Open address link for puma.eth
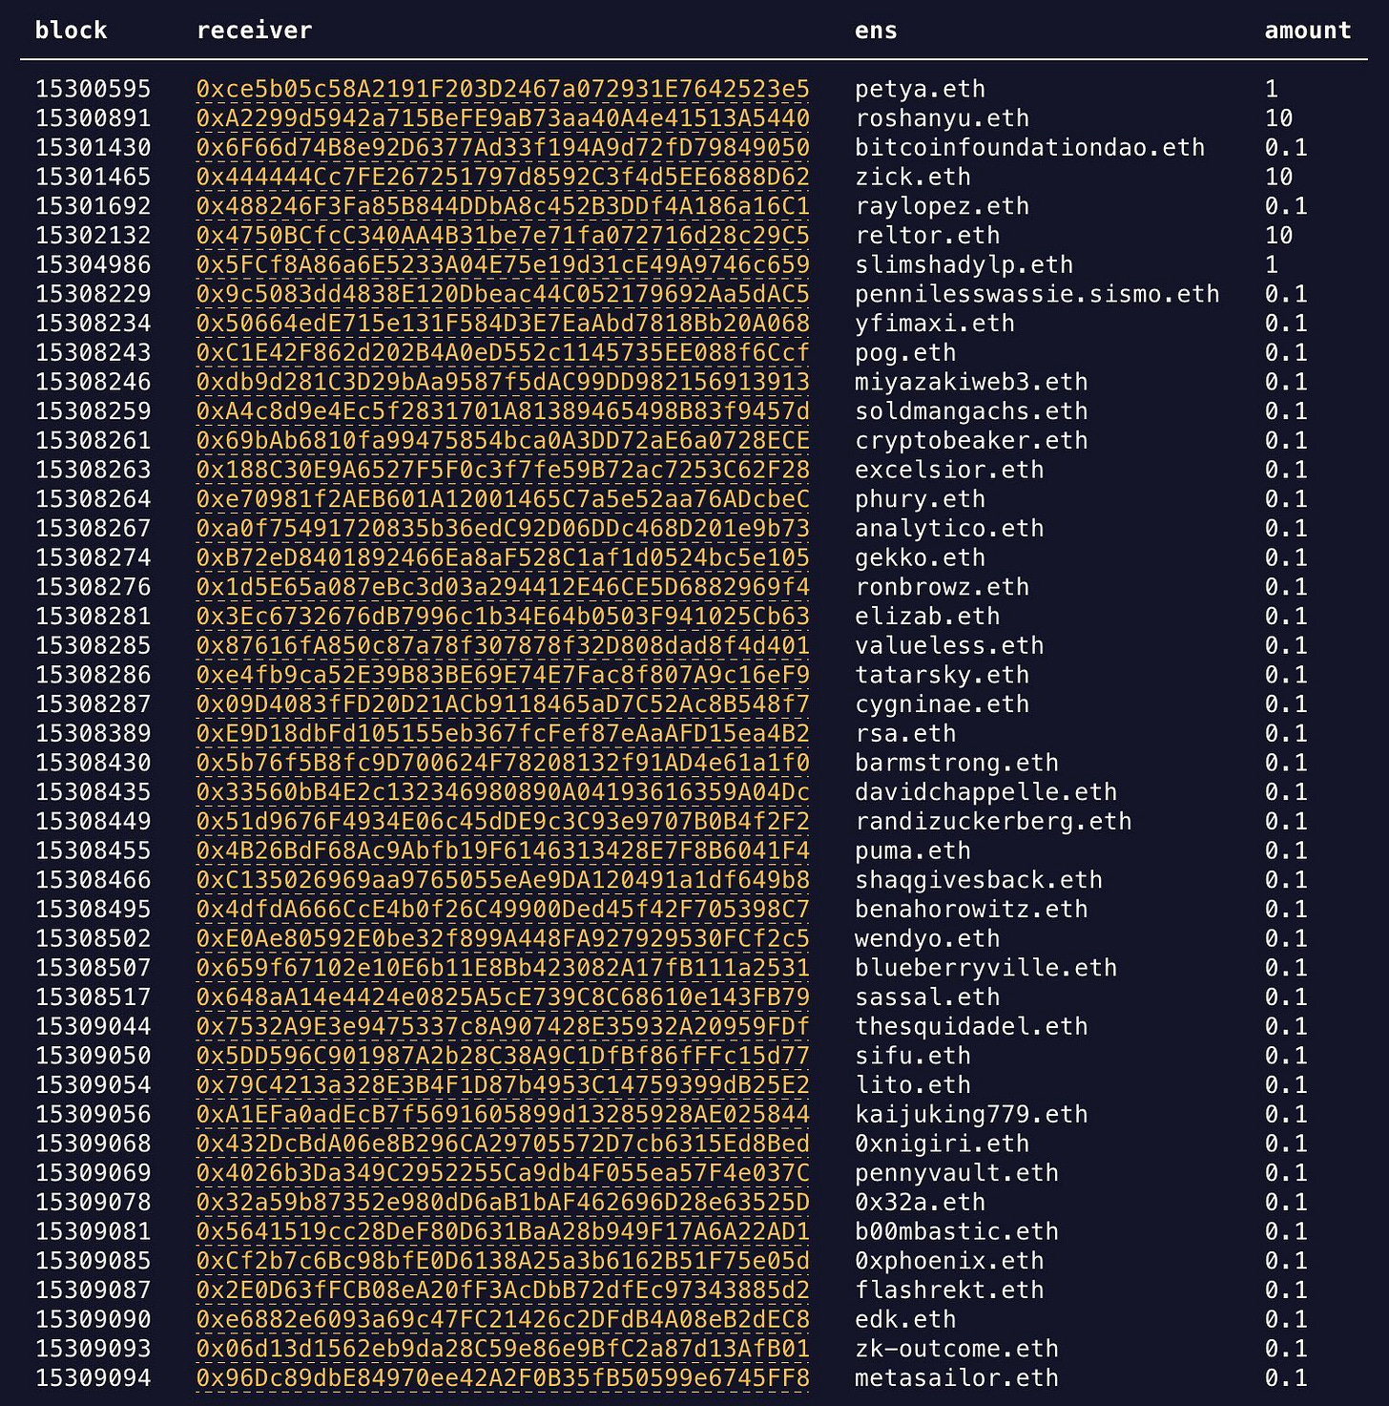The height and width of the screenshot is (1406, 1389). [503, 850]
